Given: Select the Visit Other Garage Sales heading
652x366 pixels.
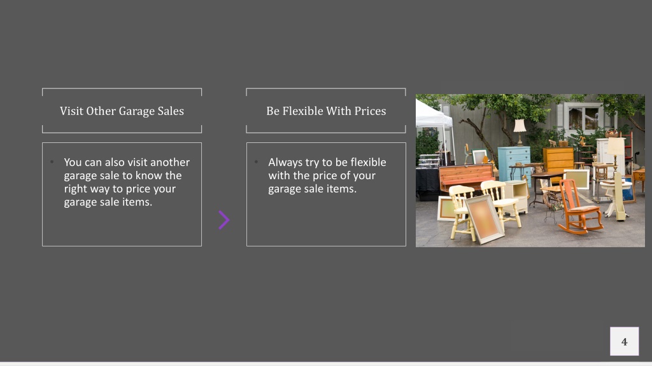Looking at the screenshot, I should 122,111.
